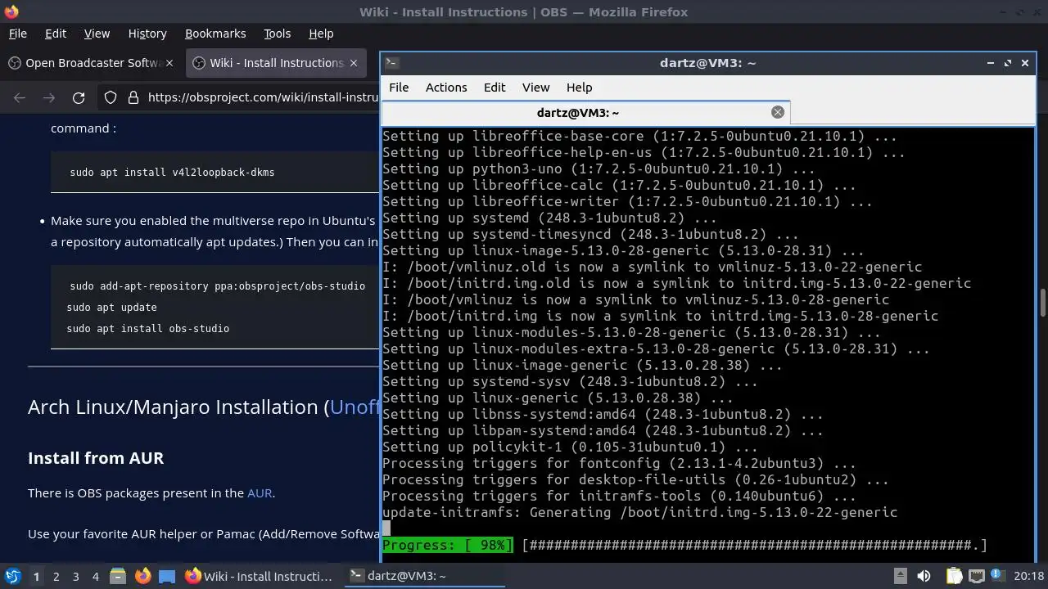The width and height of the screenshot is (1048, 589).
Task: Select the Wiki - Install Instructions browser tab
Action: tap(277, 63)
